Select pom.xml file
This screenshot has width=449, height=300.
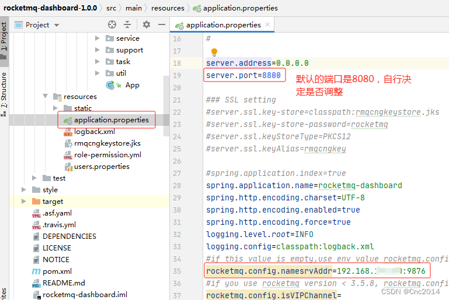[57, 271]
